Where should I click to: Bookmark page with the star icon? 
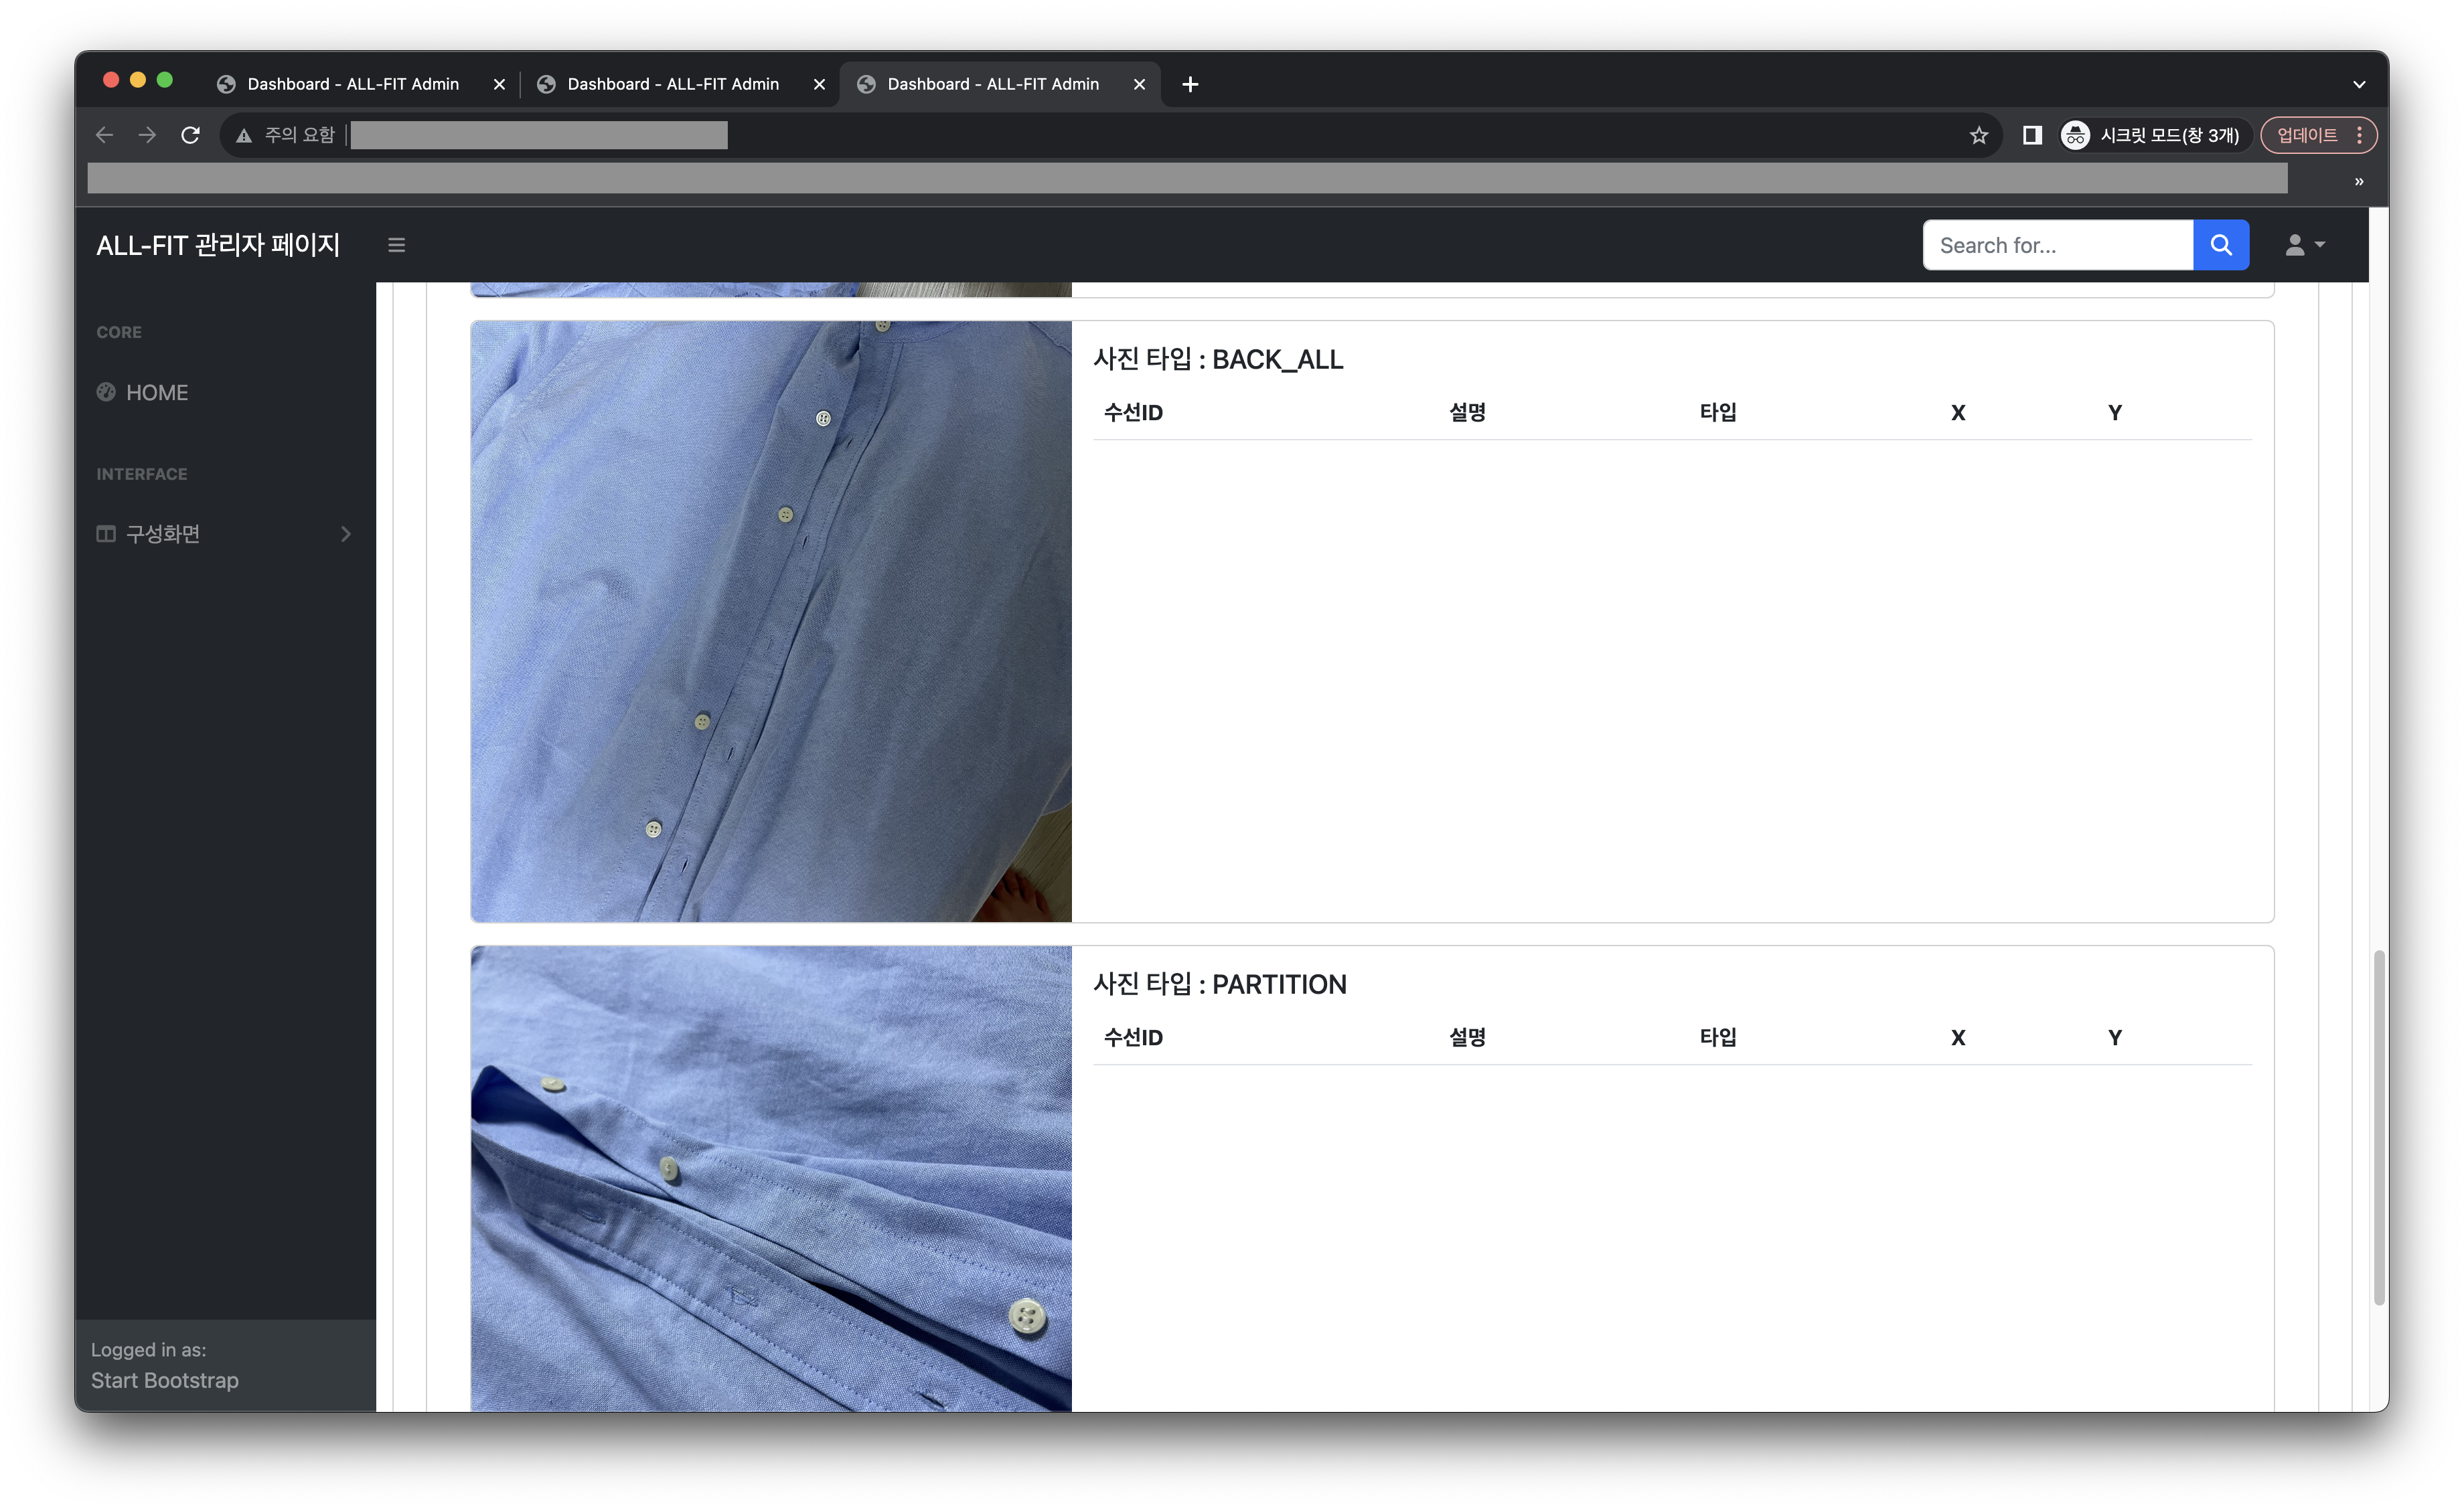[1978, 135]
